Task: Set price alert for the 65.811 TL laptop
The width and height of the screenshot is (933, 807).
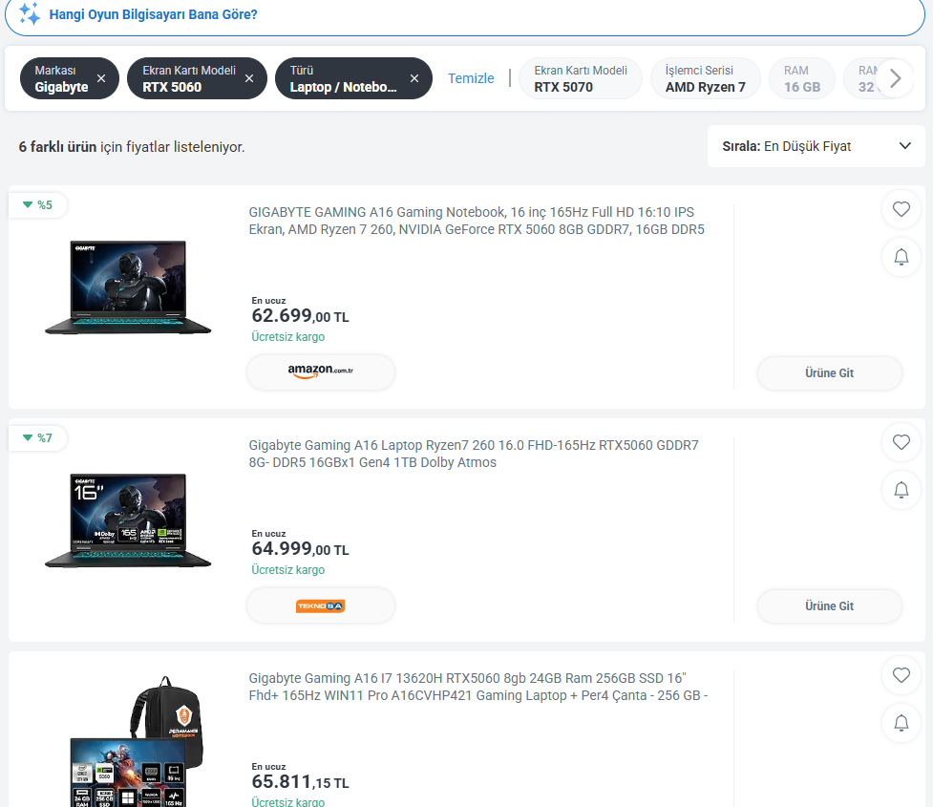Action: [901, 723]
